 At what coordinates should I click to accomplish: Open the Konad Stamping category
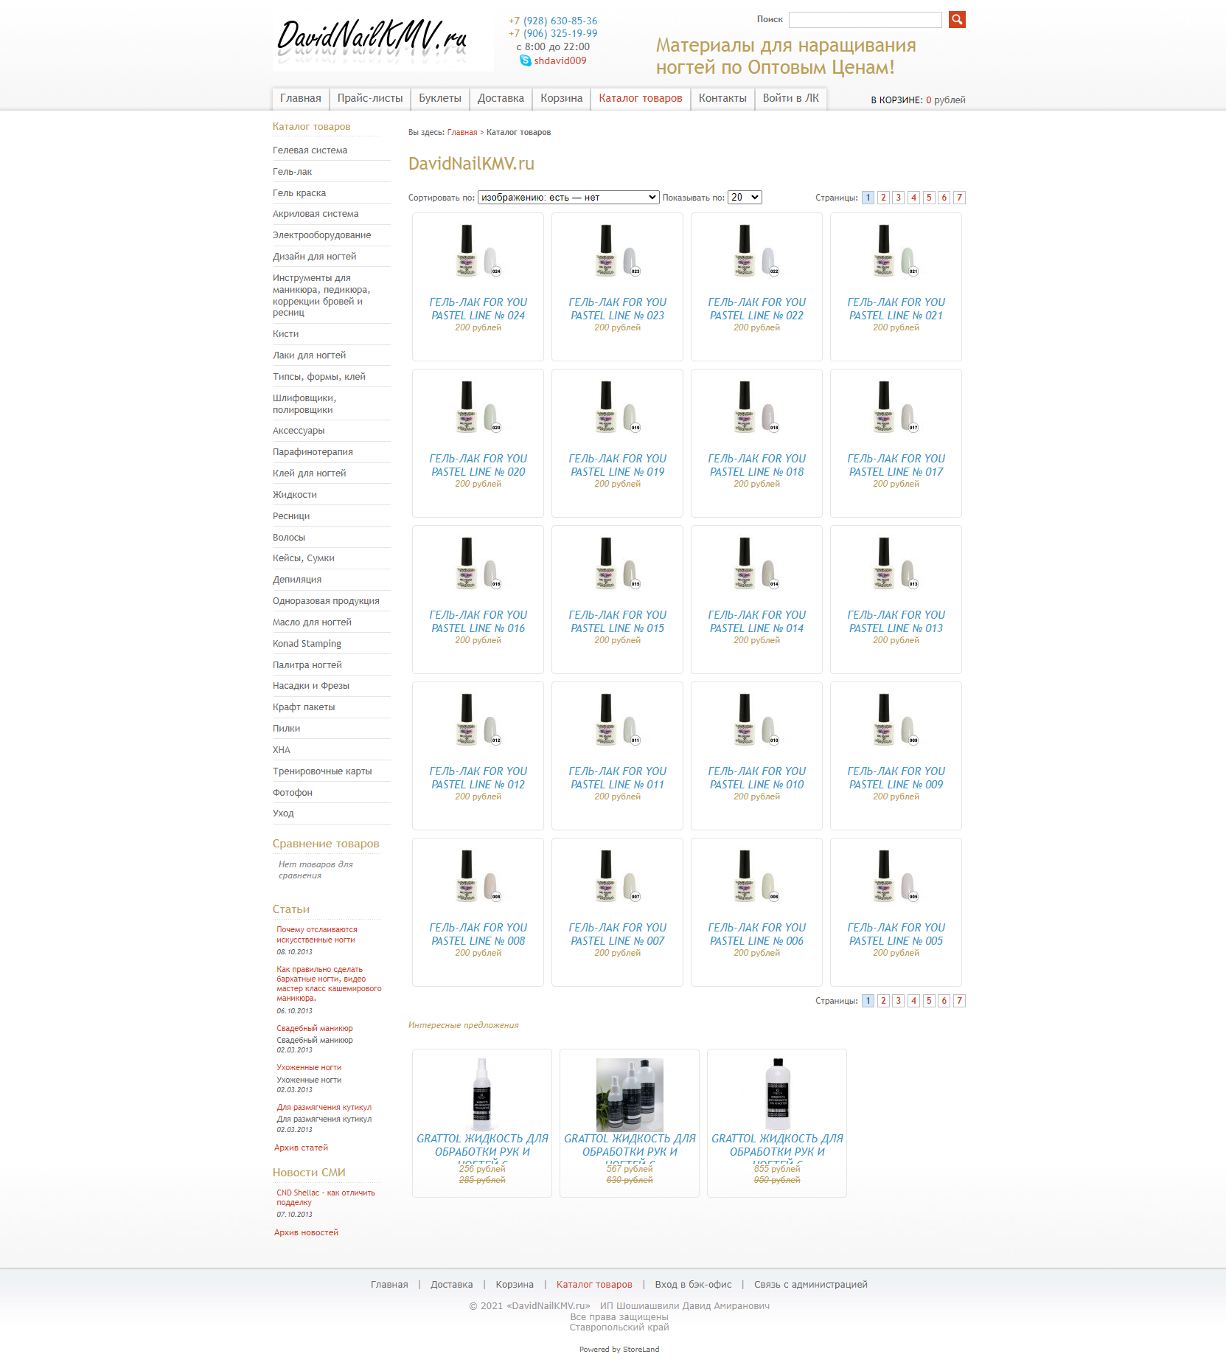coord(307,644)
